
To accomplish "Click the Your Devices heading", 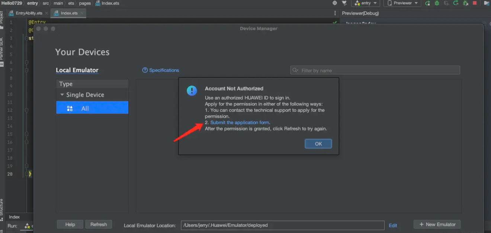I will coord(82,52).
